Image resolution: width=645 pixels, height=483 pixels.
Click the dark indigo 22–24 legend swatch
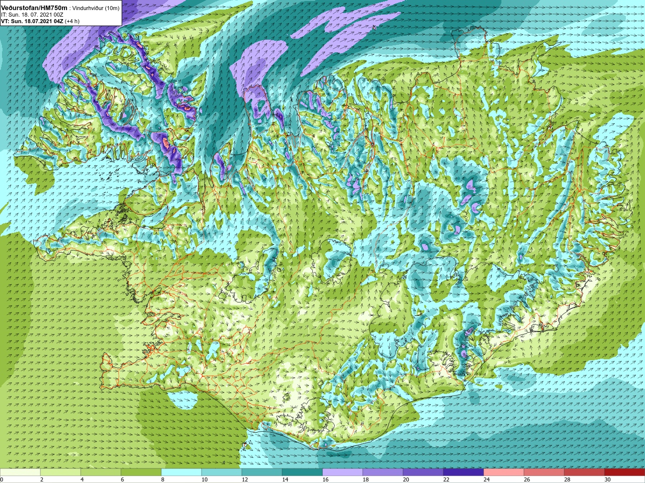(464, 472)
